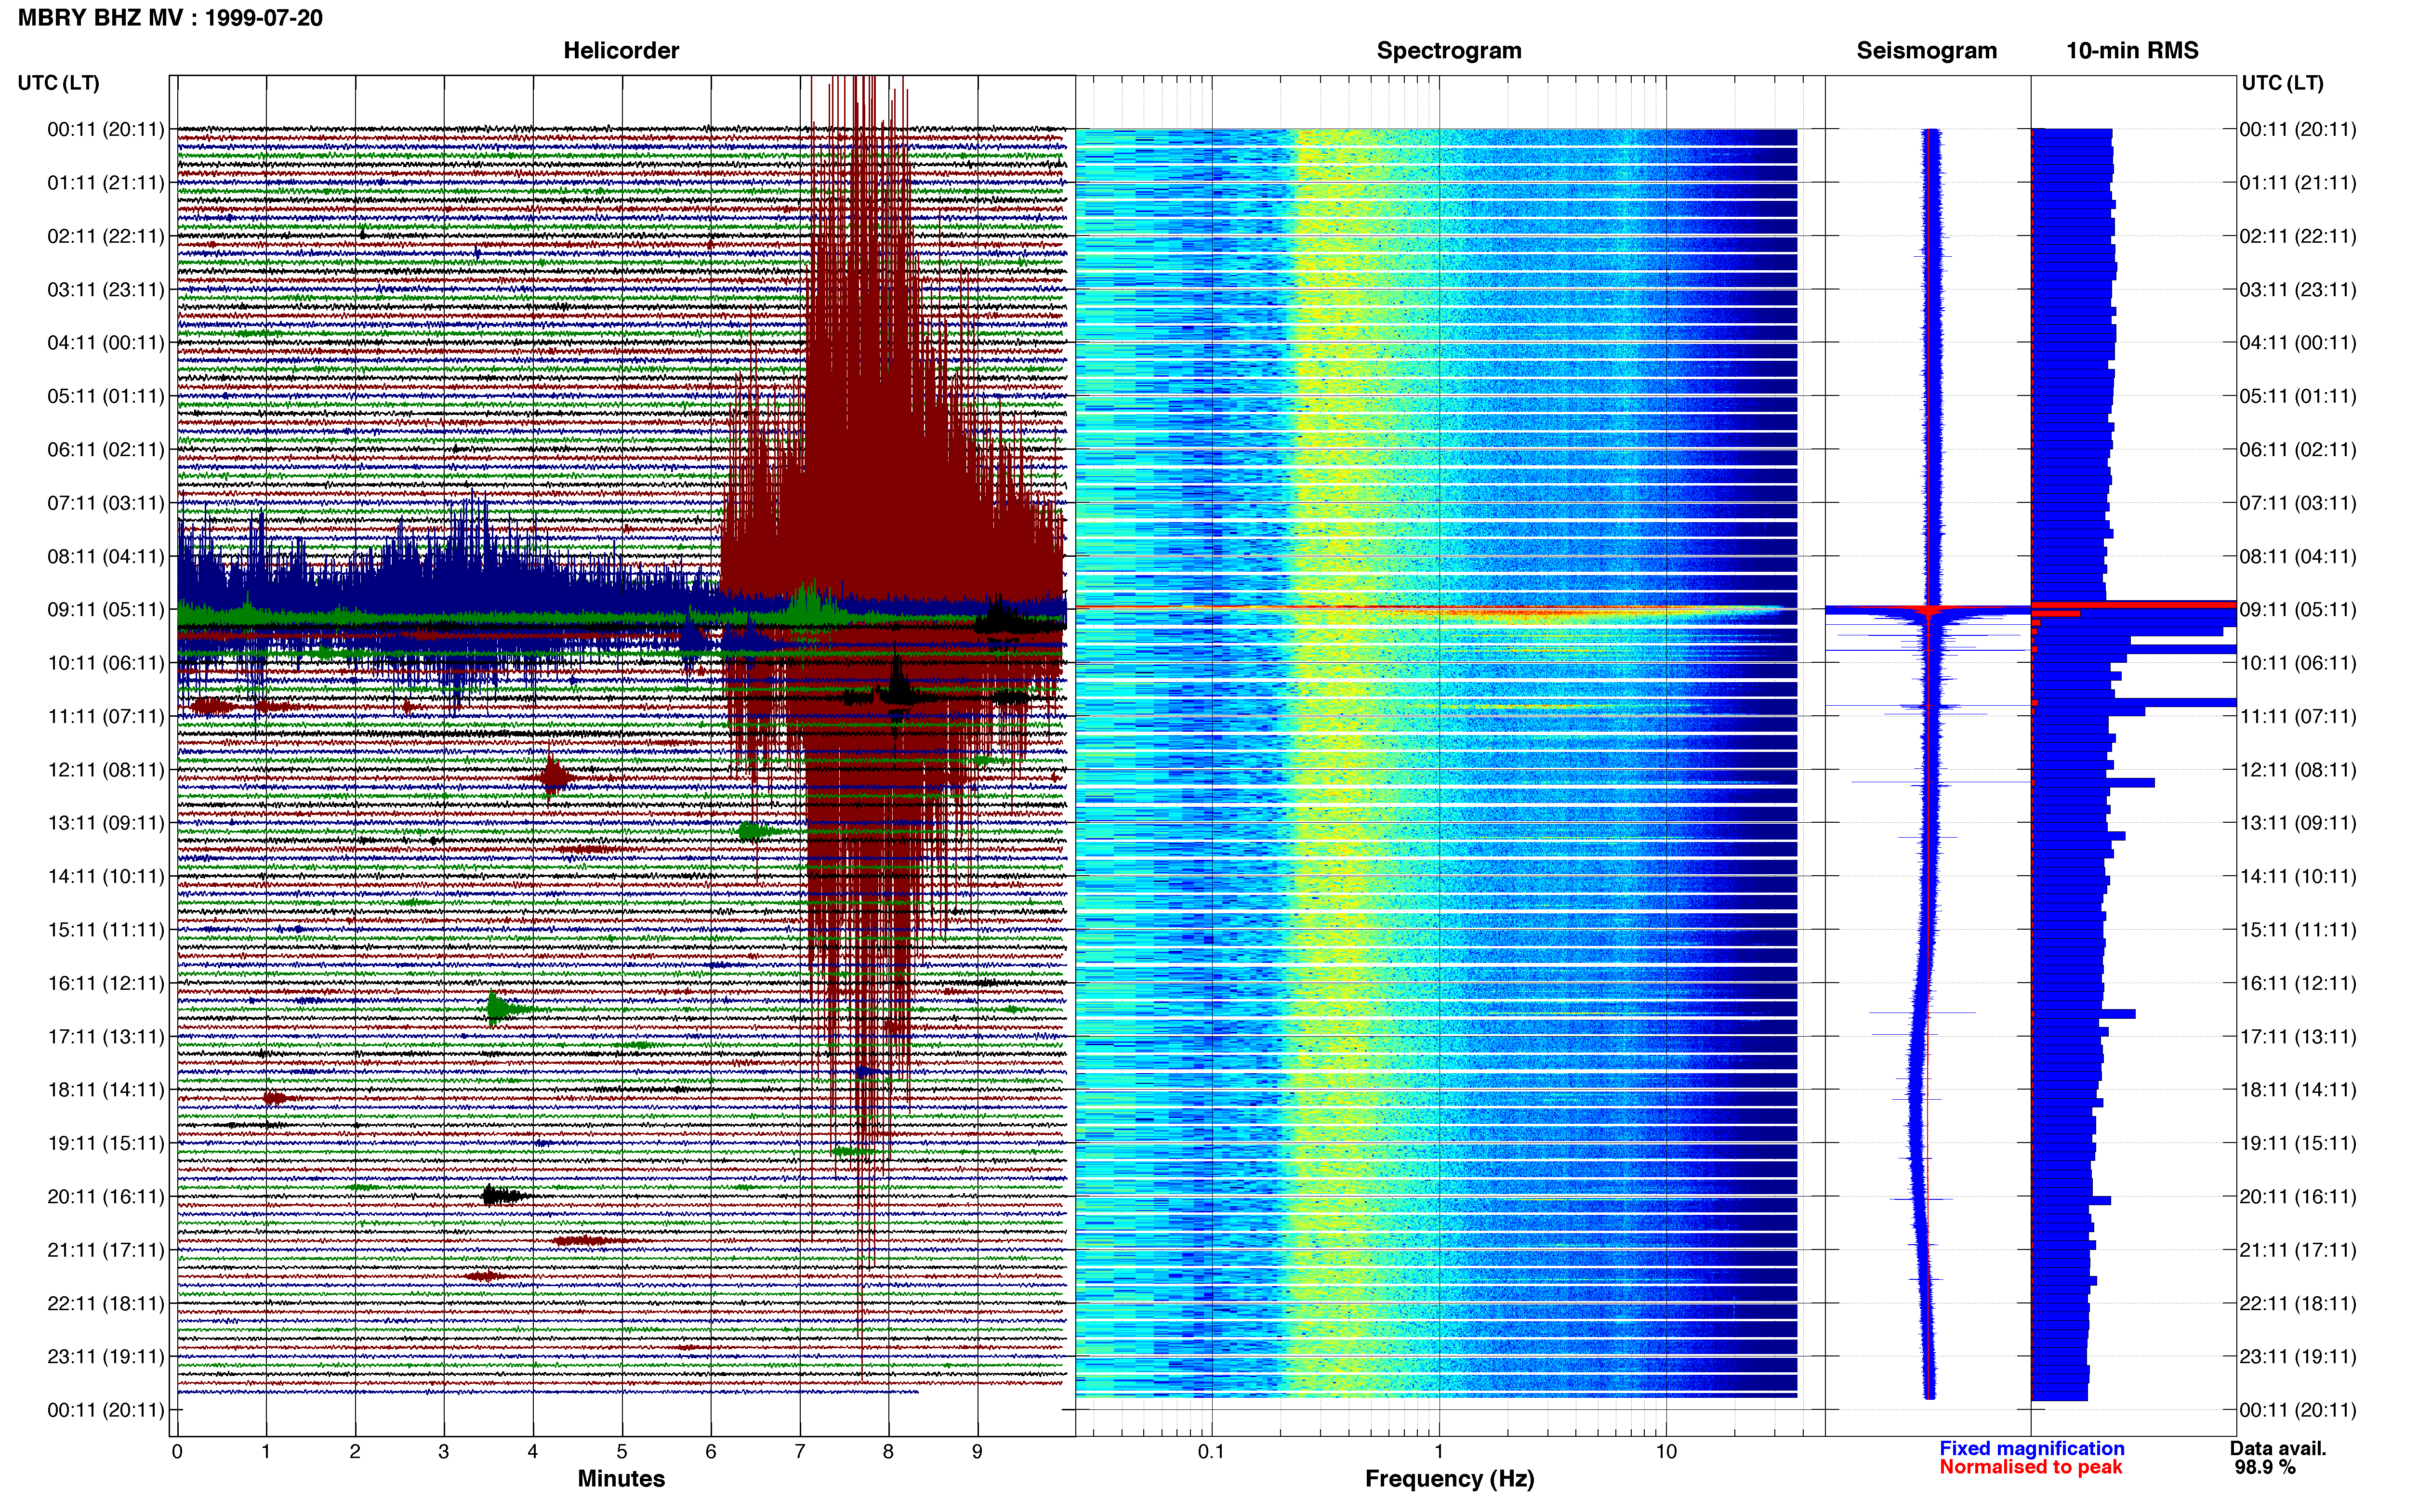Click minute tick label '9' on helicorder axis
This screenshot has height=1512, width=2418.
pos(977,1452)
